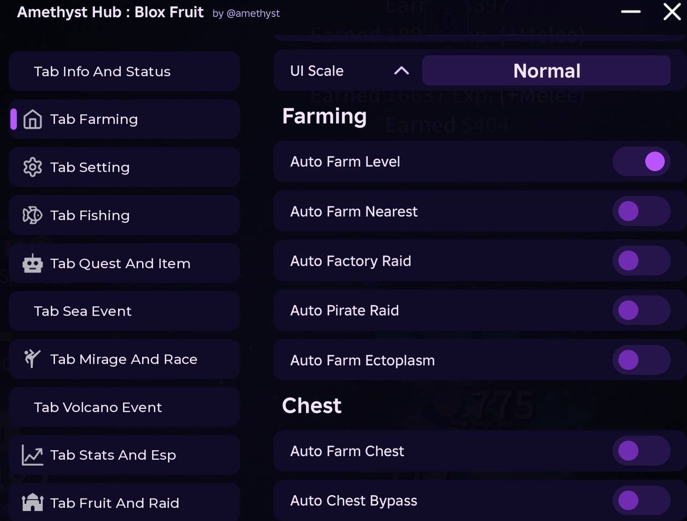Click the castle icon for Fruit And Raid
The image size is (687, 521).
33,503
